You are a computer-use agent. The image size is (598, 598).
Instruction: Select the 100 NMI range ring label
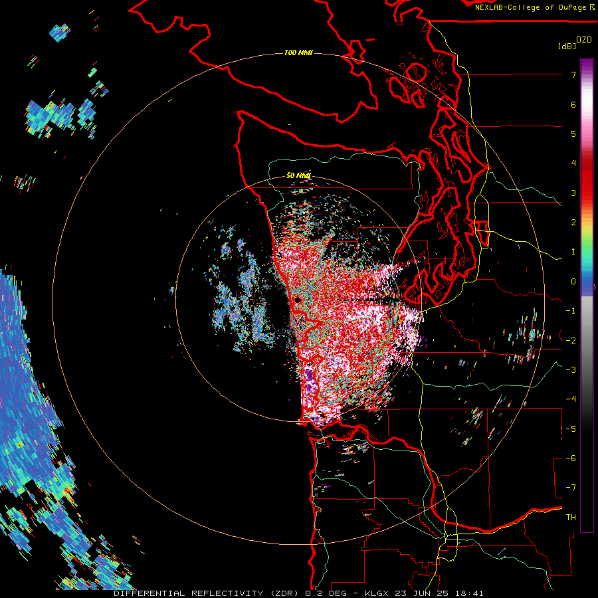[298, 52]
